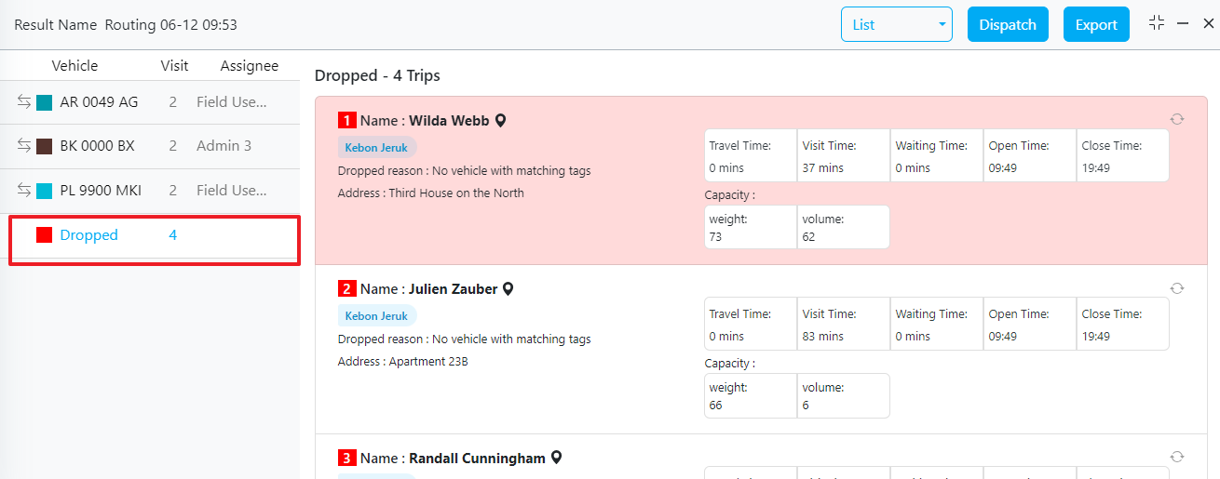Click refresh icon on Julien Zauber trip
1220x479 pixels.
click(1177, 288)
